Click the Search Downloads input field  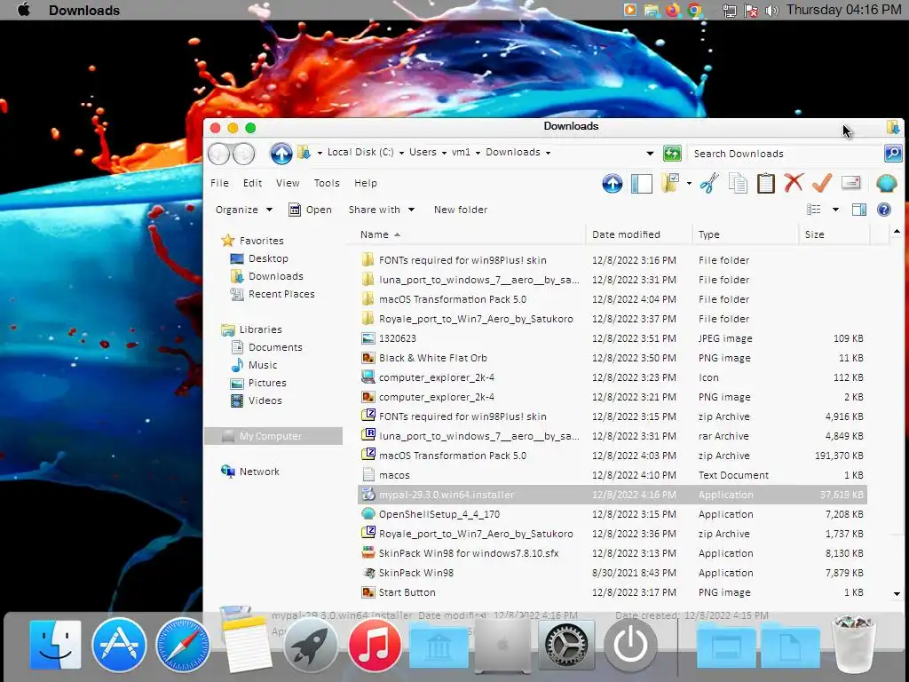pyautogui.click(x=786, y=153)
